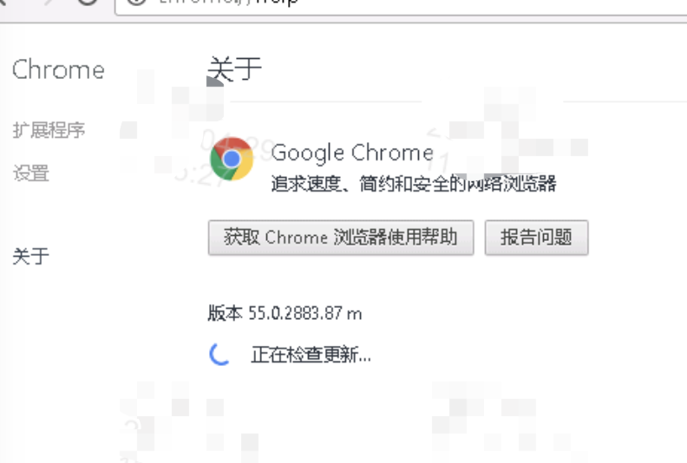Reload the page with the refresh icon
687x463 pixels.
pyautogui.click(x=88, y=2)
